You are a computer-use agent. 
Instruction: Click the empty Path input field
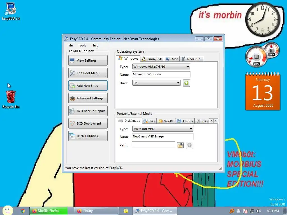pyautogui.click(x=153, y=145)
